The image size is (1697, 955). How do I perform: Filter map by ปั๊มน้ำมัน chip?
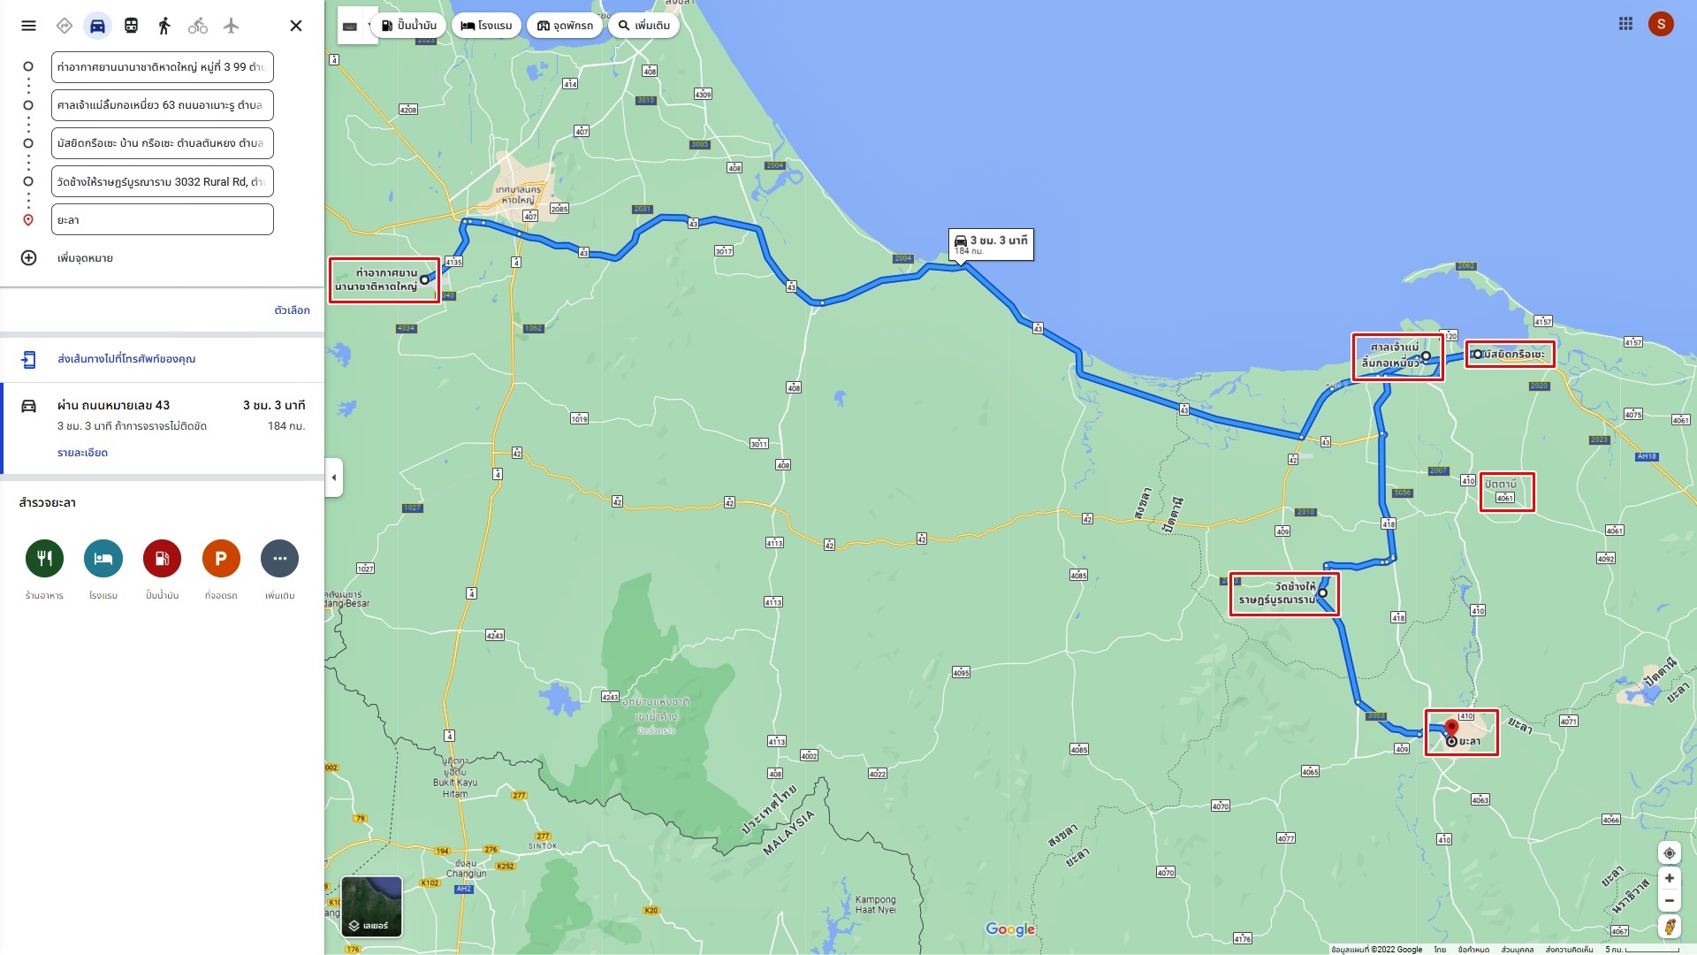pyautogui.click(x=409, y=26)
